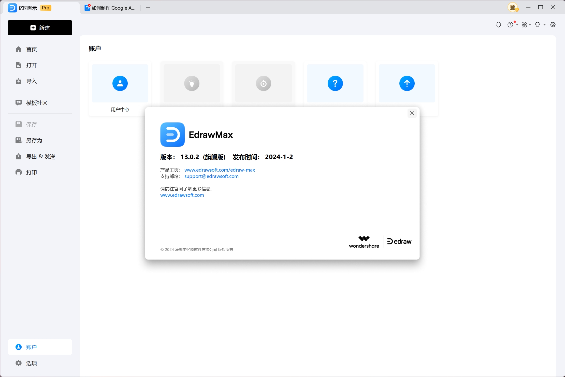Click the wondershare logo
This screenshot has width=565, height=377.
coord(364,242)
